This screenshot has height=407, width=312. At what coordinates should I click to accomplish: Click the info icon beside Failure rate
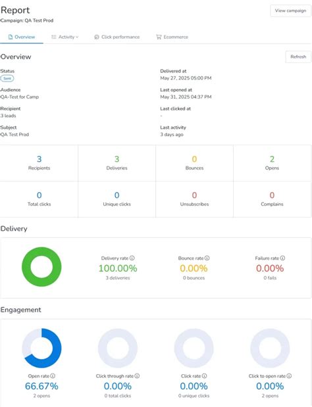click(282, 258)
